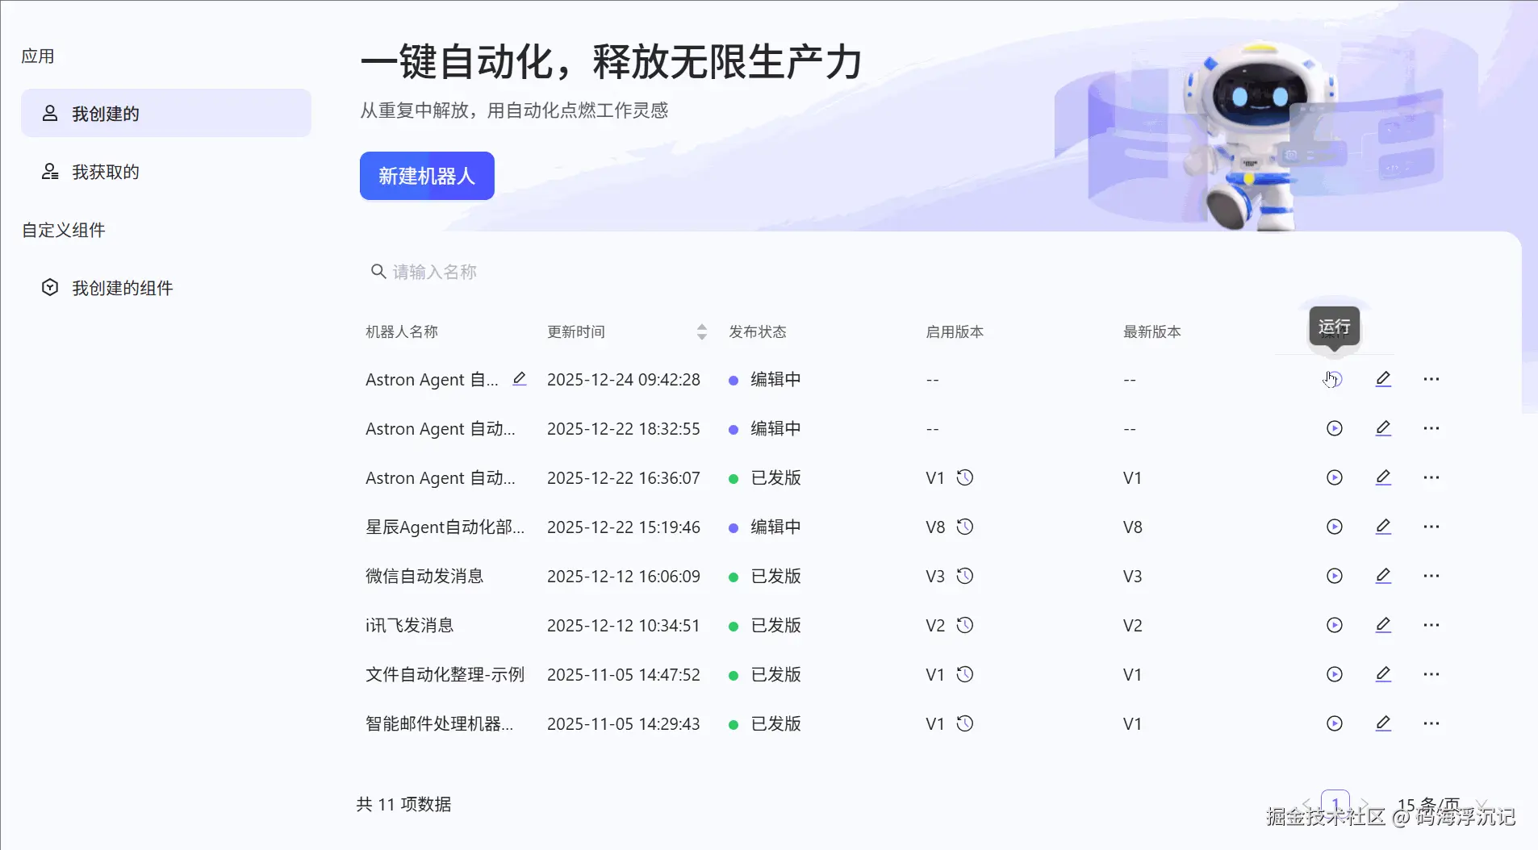1538x850 pixels.
Task: View version history for 智能邮件处理机器... V1
Action: pyautogui.click(x=965, y=723)
